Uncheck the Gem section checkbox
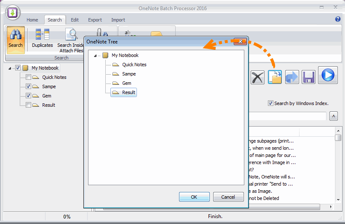 point(28,96)
